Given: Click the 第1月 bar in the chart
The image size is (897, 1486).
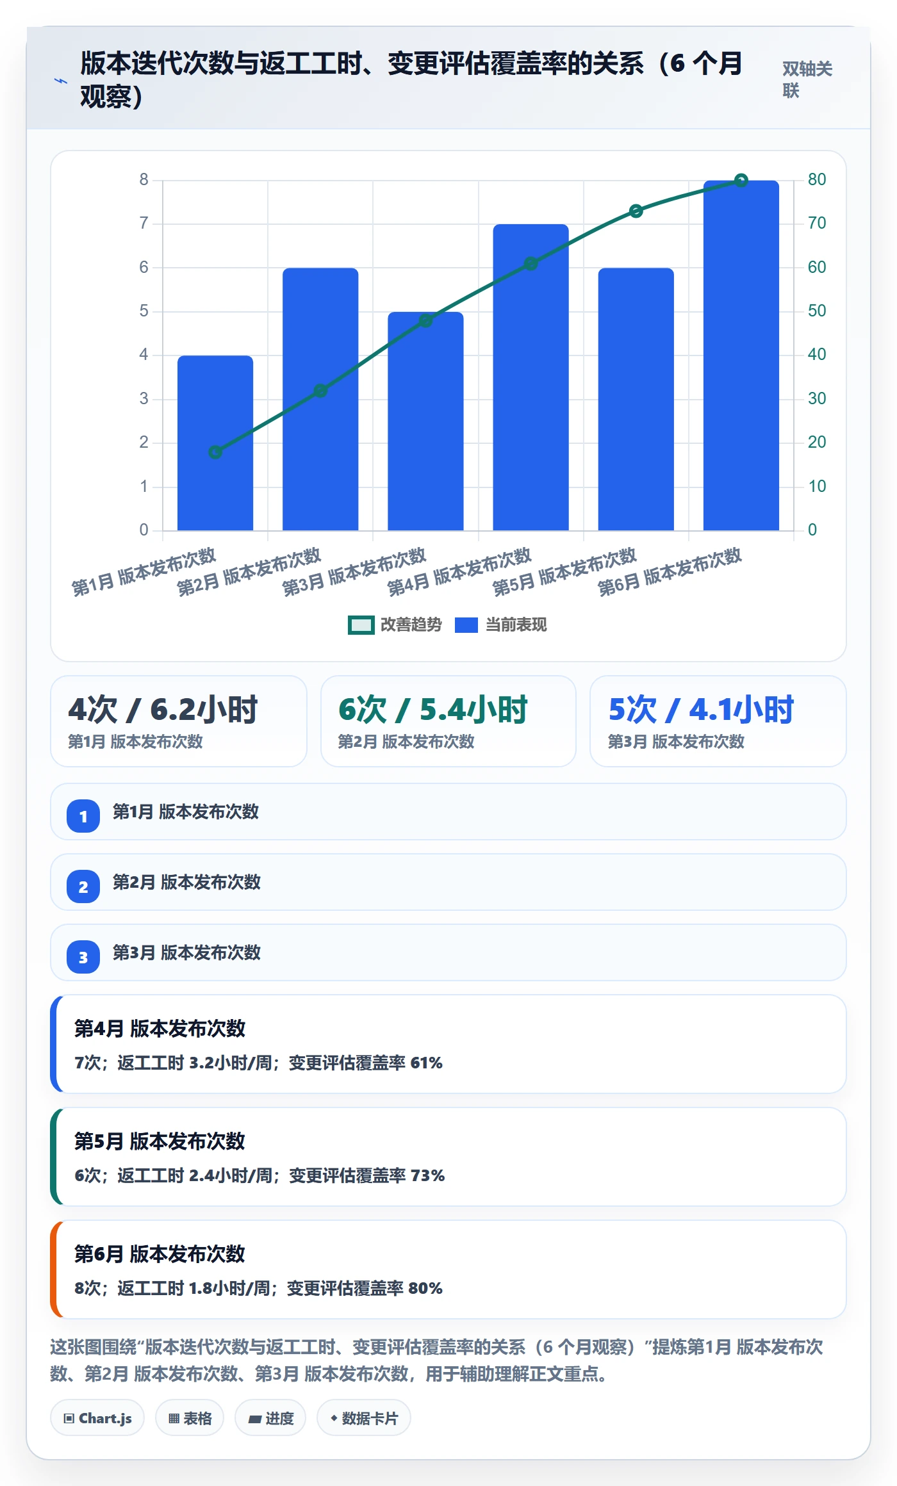Looking at the screenshot, I should point(215,443).
